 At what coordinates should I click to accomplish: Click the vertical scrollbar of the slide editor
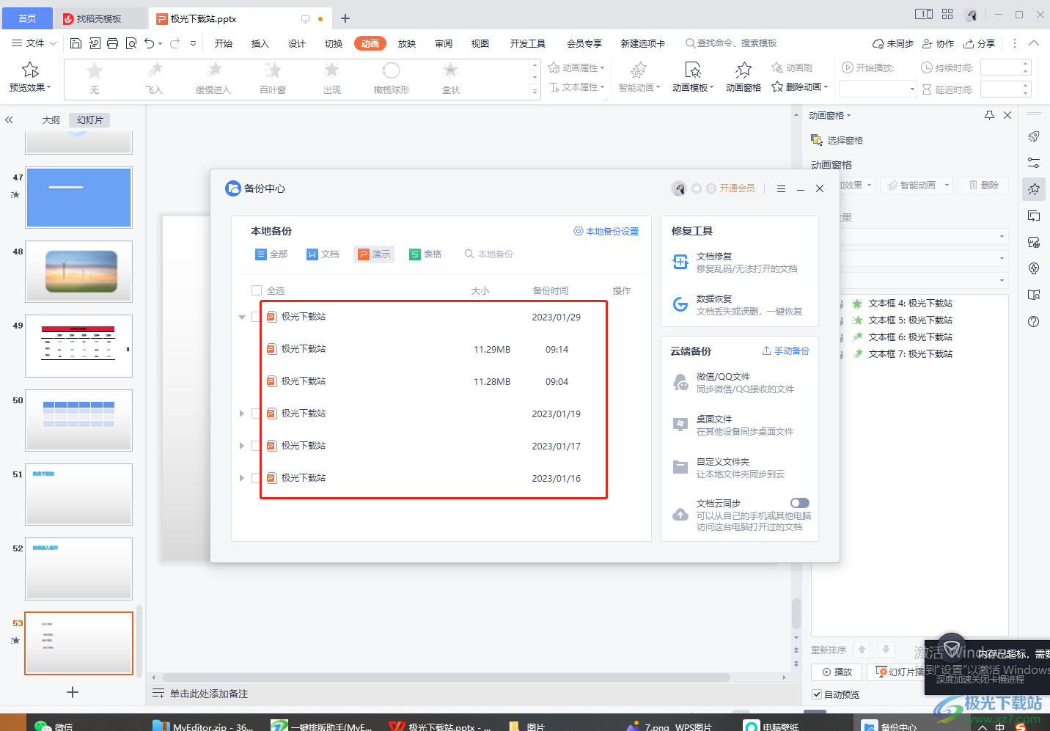[x=796, y=613]
